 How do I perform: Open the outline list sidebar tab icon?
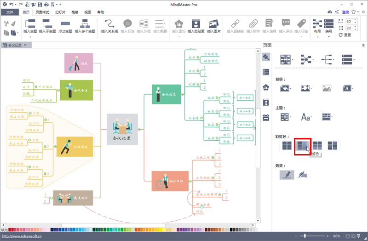[266, 72]
